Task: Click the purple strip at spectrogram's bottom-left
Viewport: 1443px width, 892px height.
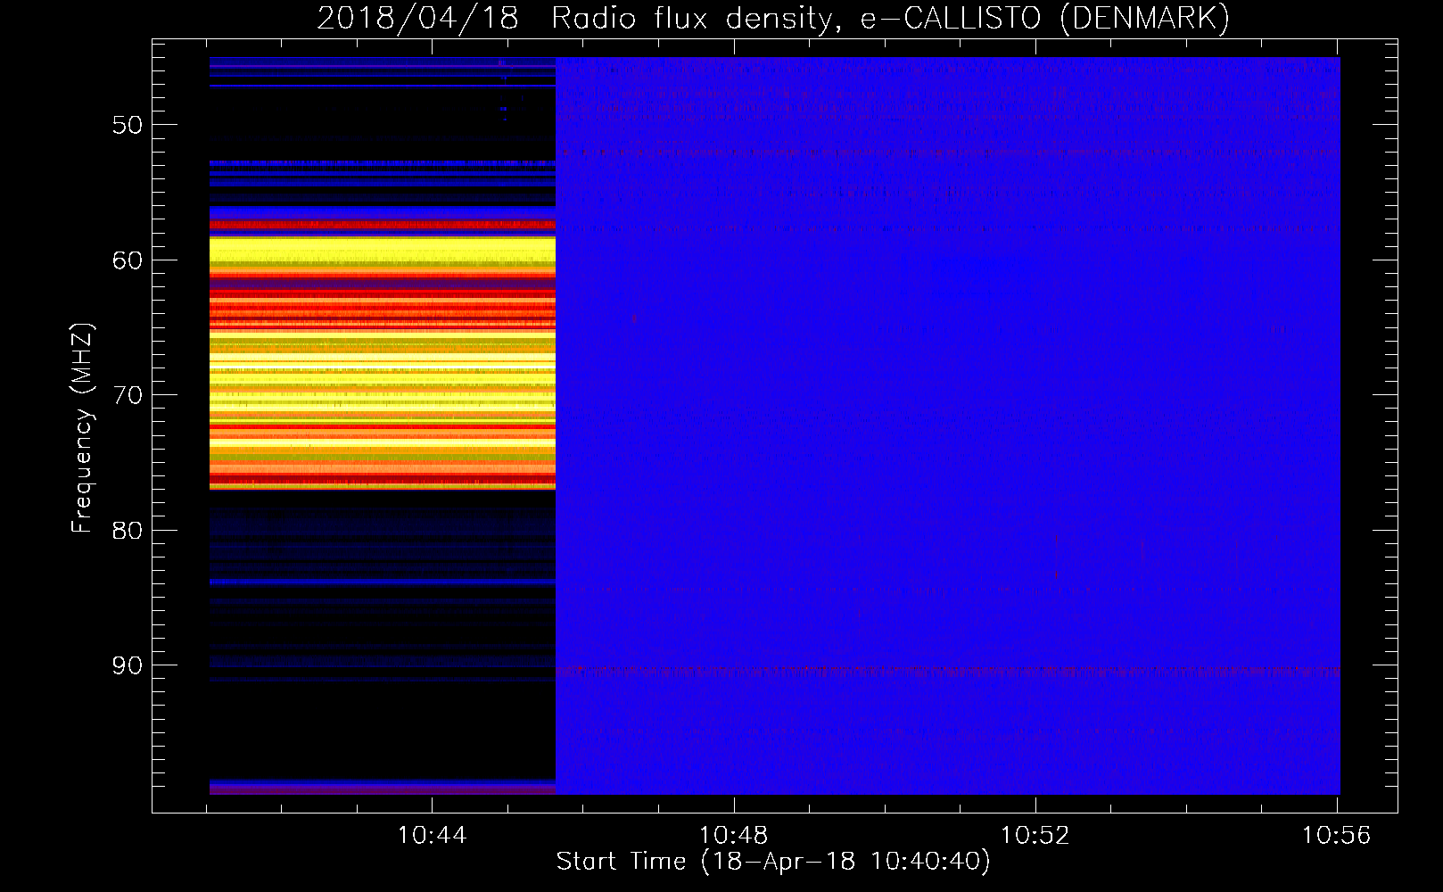Action: click(x=382, y=789)
